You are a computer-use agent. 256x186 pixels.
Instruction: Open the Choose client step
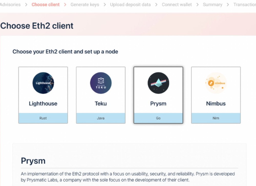tap(46, 5)
